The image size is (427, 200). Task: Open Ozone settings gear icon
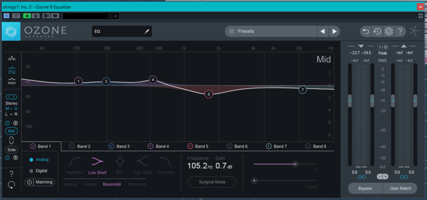tap(389, 31)
